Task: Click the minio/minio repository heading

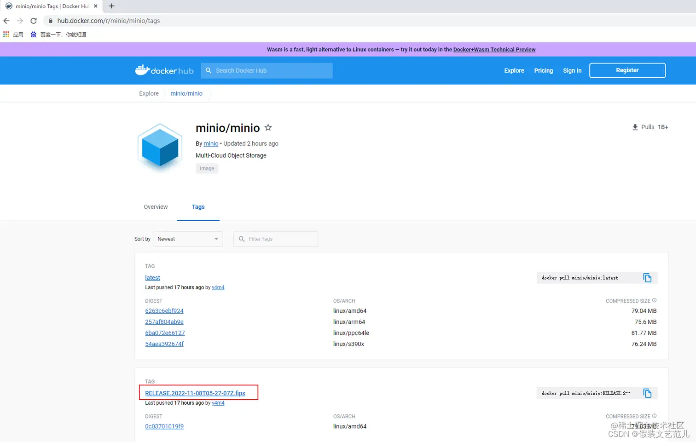Action: pos(228,128)
